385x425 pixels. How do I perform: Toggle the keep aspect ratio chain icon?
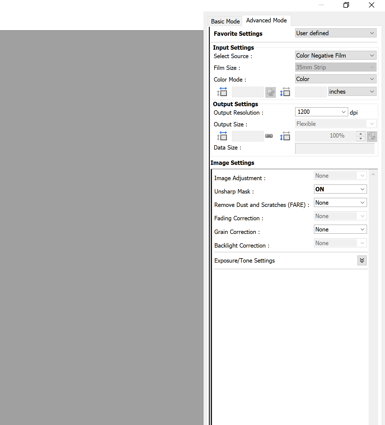point(269,136)
